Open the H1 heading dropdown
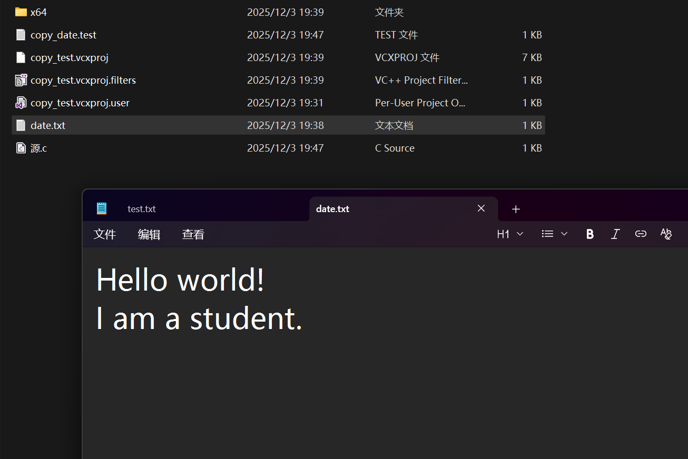Screen dimensions: 688x459 (510, 234)
